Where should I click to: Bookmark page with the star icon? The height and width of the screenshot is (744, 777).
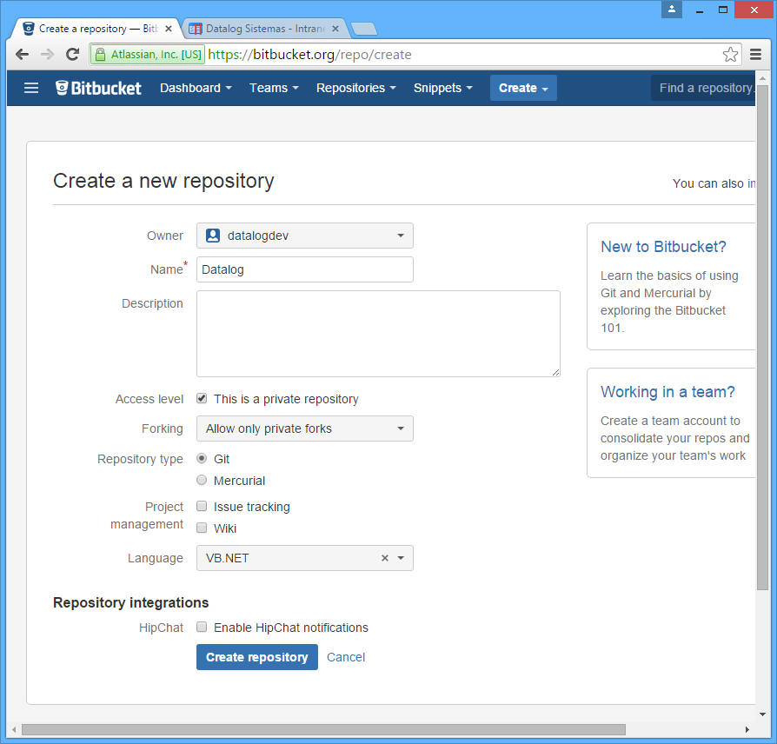[730, 55]
